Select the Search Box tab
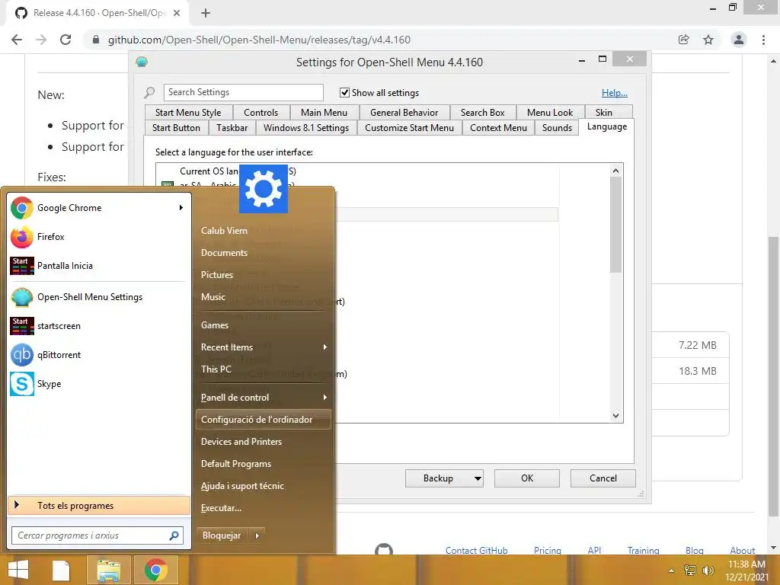This screenshot has width=780, height=585. click(x=482, y=113)
